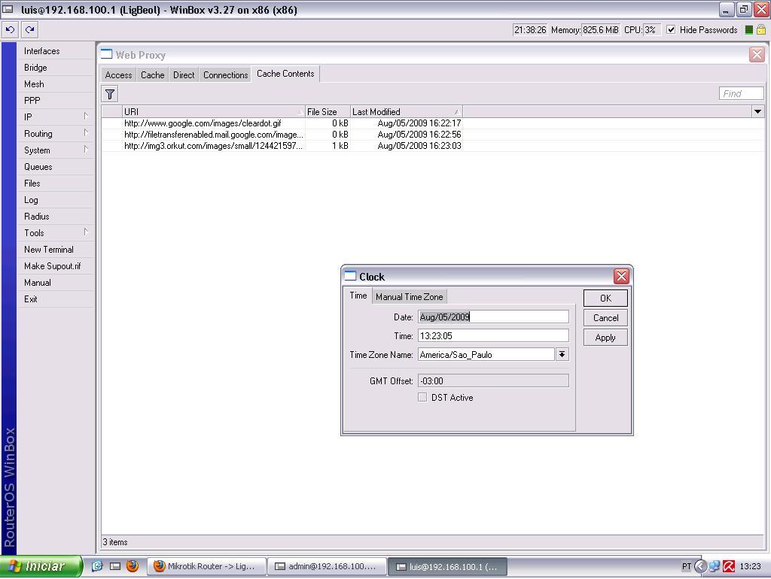Close the Clock dialog with red X

tap(621, 277)
